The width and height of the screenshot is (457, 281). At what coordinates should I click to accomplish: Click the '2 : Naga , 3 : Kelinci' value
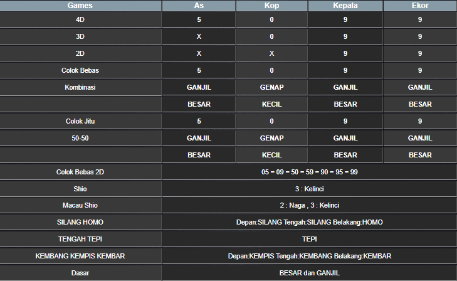(309, 205)
